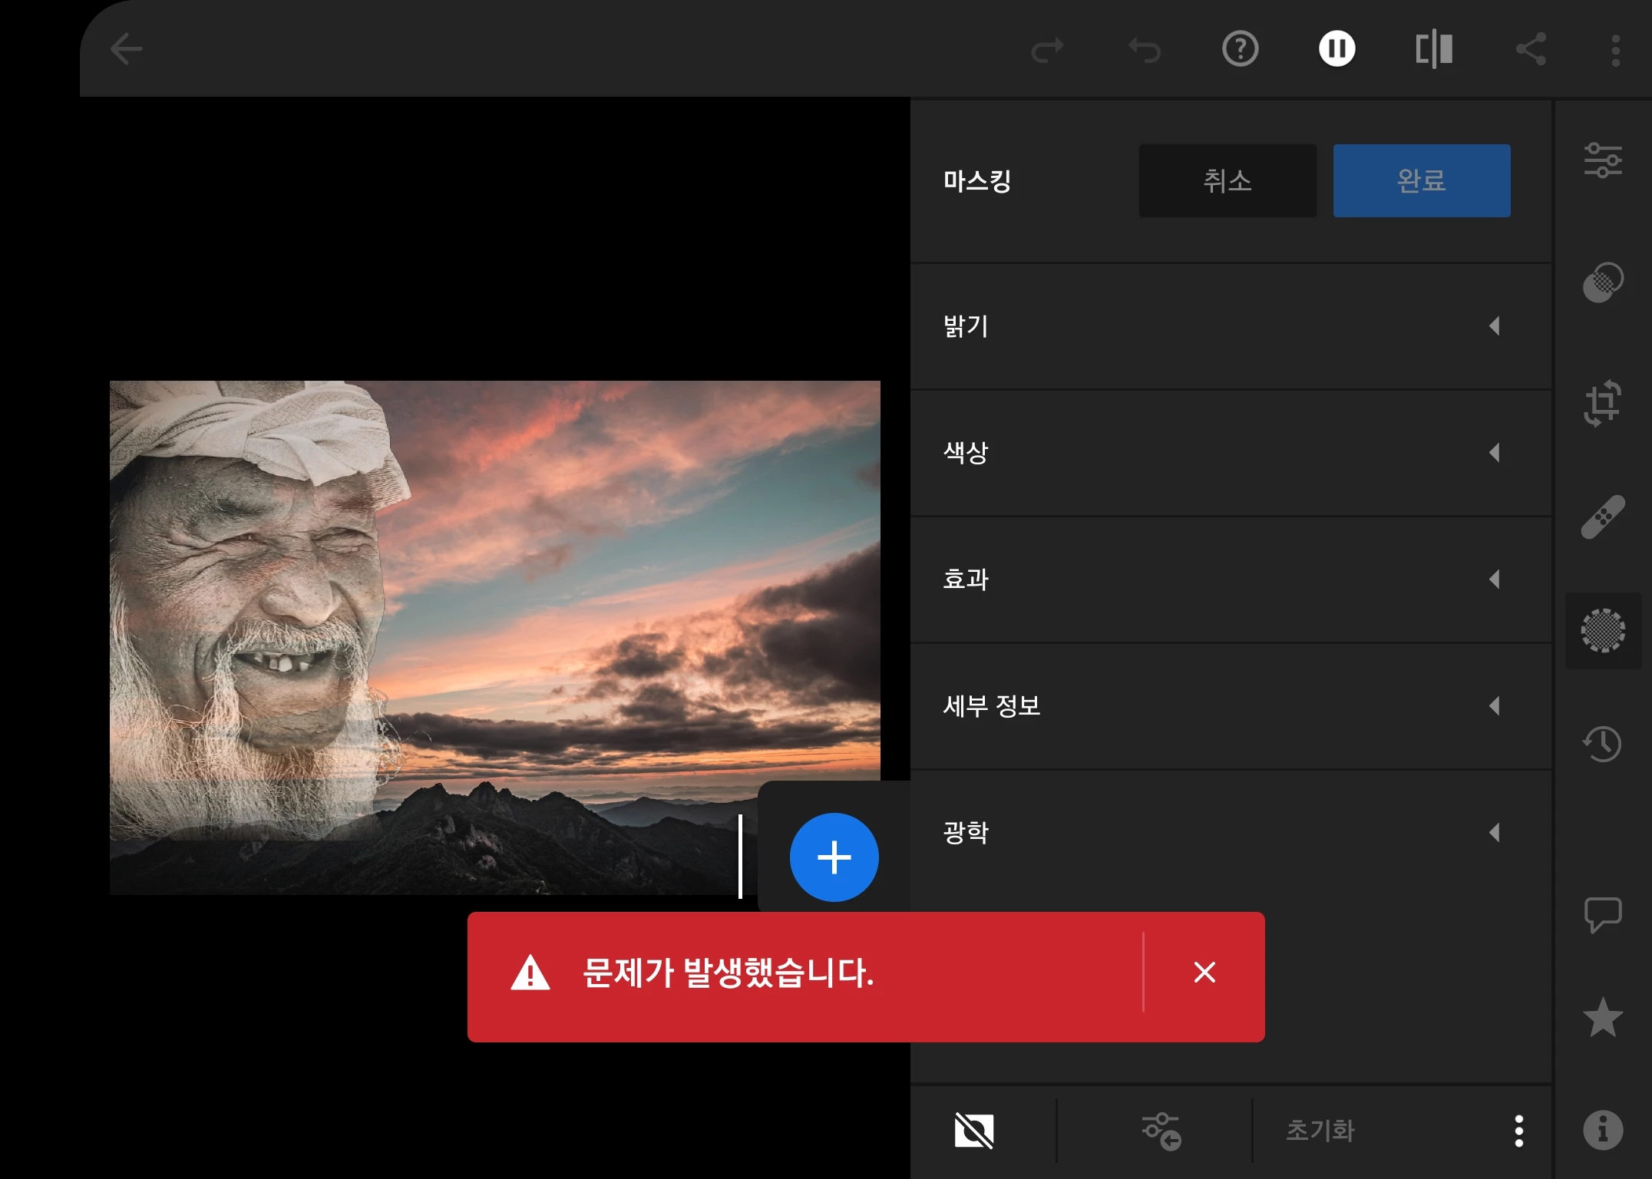The image size is (1652, 1179).
Task: Open the star rating panel icon
Action: [1603, 1018]
